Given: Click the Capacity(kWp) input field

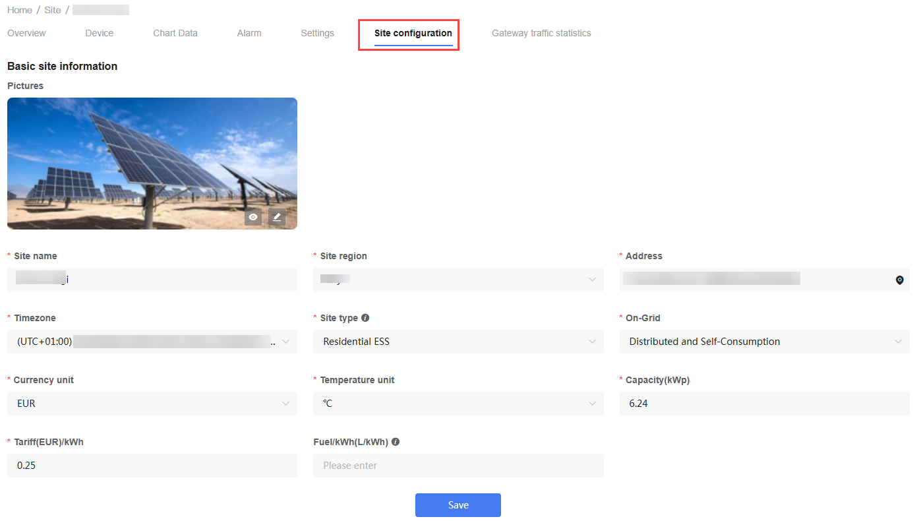Looking at the screenshot, I should pyautogui.click(x=765, y=404).
